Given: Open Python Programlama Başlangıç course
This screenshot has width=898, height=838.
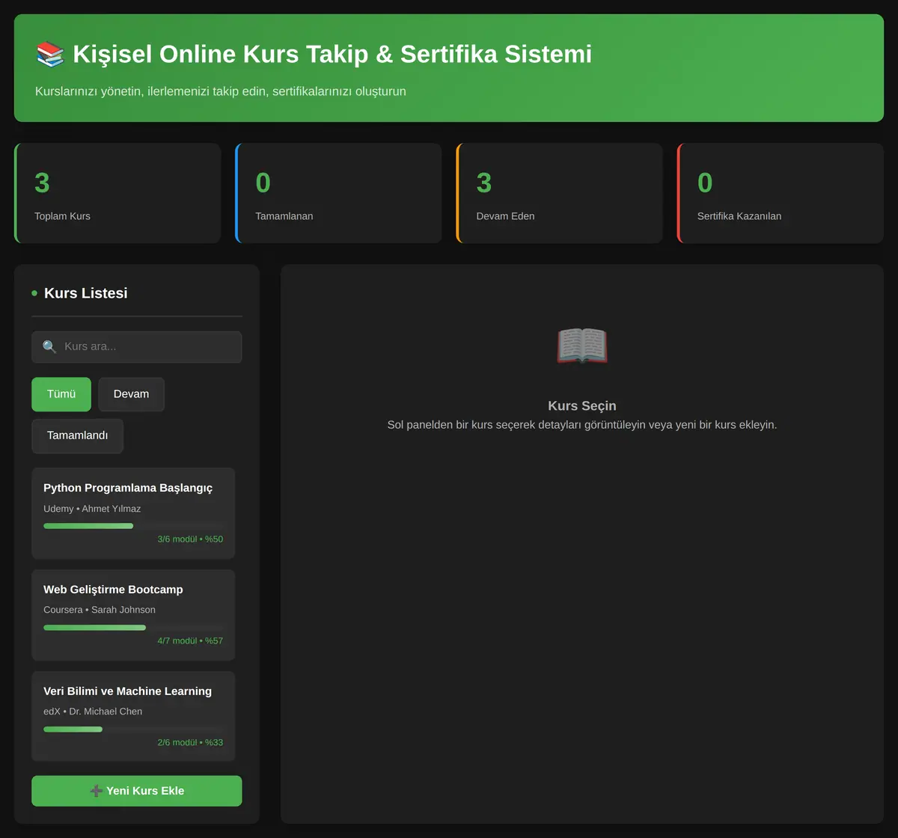Looking at the screenshot, I should [x=133, y=513].
